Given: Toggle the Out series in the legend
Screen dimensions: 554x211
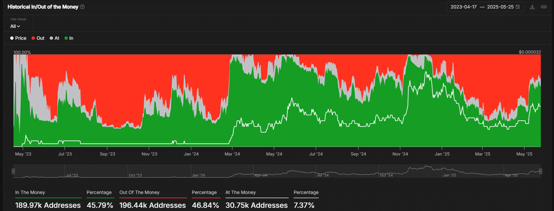Looking at the screenshot, I should (38, 38).
